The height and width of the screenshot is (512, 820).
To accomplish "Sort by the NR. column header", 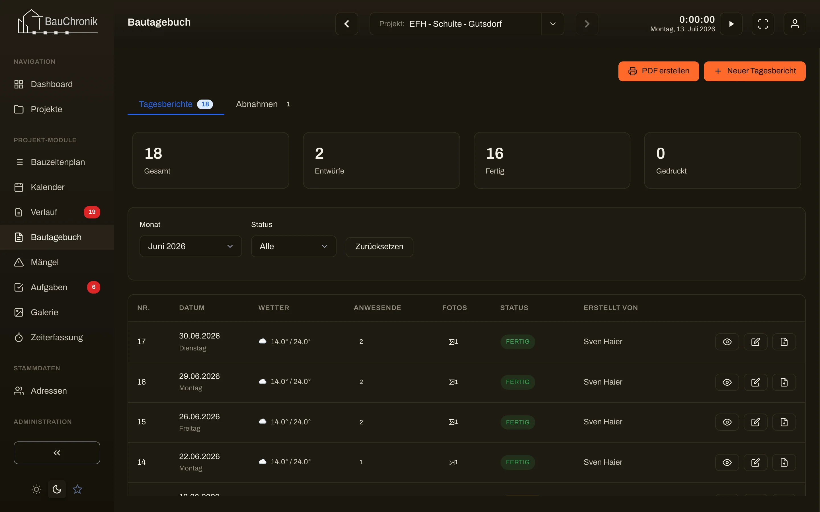I will click(x=143, y=308).
